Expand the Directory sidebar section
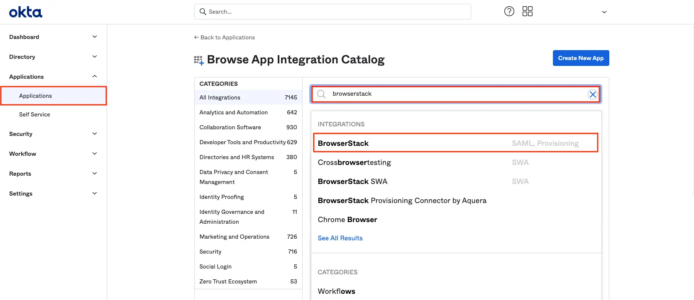The width and height of the screenshot is (694, 300). 94,57
